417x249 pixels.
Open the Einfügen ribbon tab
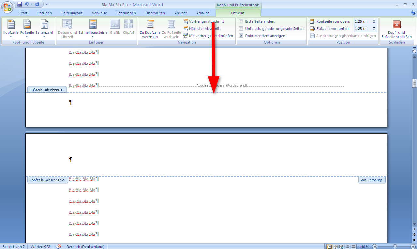(44, 13)
